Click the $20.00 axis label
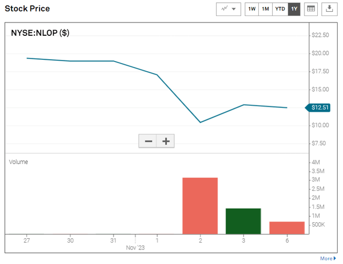 pos(320,53)
